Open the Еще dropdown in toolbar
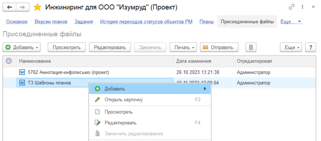This screenshot has height=141, width=321. tap(291, 47)
